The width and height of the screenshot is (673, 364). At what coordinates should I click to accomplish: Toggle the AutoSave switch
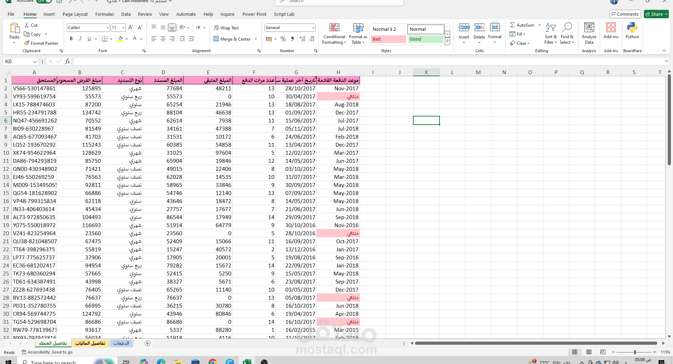[x=43, y=1]
